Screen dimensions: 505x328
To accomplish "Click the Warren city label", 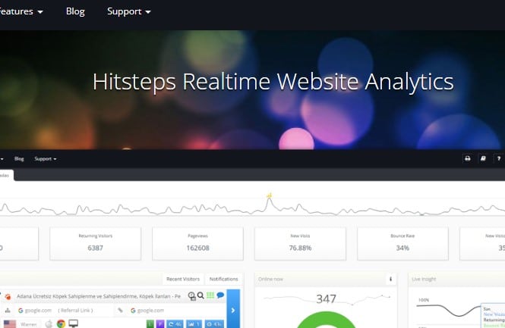I will [x=28, y=324].
